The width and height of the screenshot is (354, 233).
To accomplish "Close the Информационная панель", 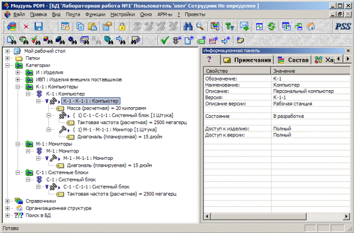I will [x=348, y=50].
